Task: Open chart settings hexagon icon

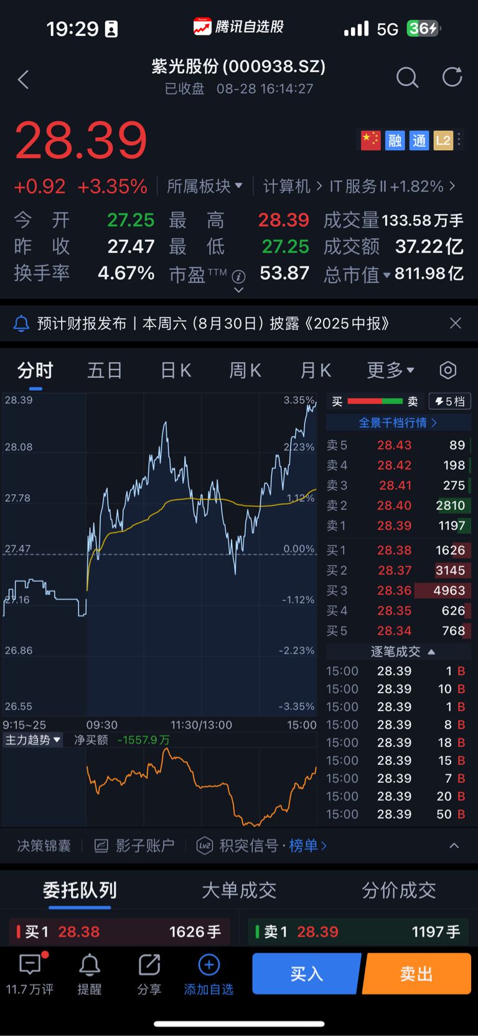Action: 448,370
